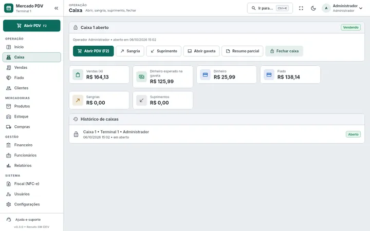
Task: Collapse the sidebar with double-chevron icon
Action: 56,8
